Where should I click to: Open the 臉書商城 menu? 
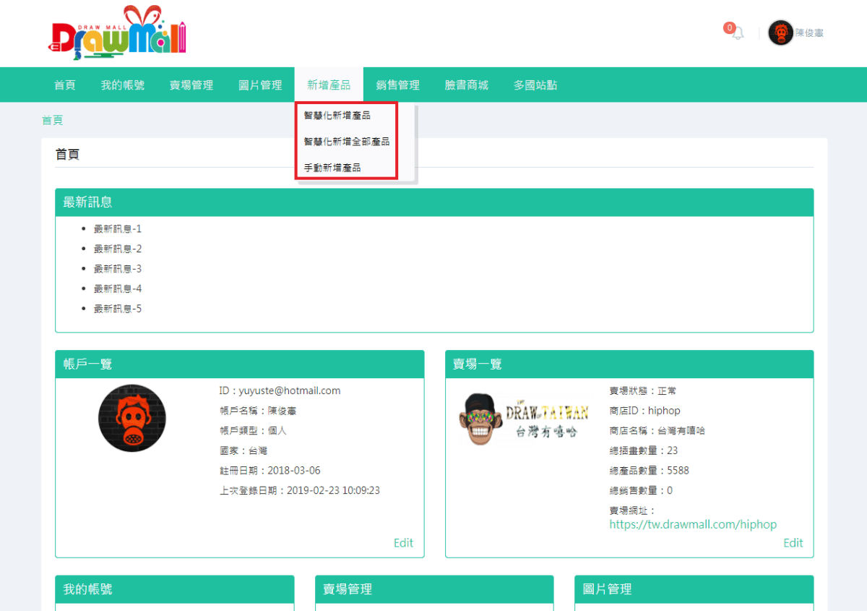466,85
